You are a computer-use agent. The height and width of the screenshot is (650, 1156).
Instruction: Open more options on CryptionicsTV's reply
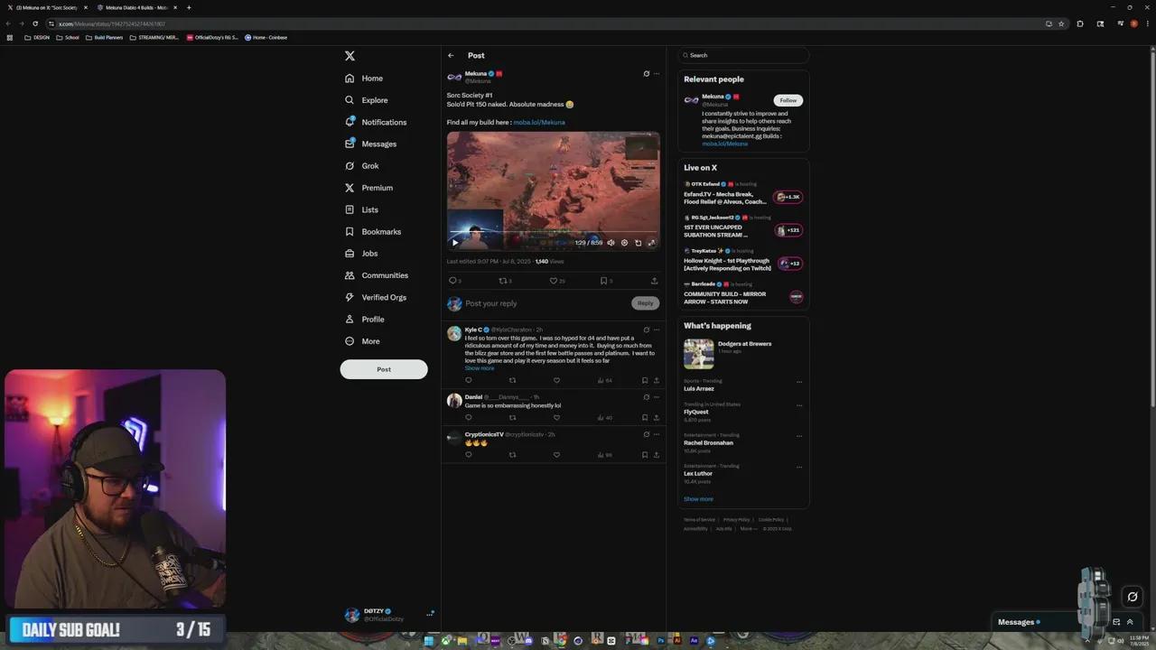point(657,435)
